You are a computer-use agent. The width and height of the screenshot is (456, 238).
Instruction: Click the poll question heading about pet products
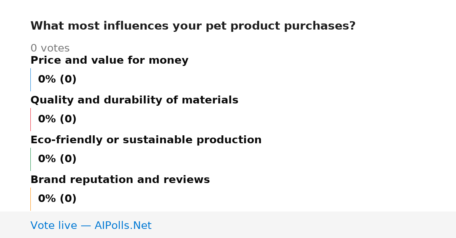193,26
